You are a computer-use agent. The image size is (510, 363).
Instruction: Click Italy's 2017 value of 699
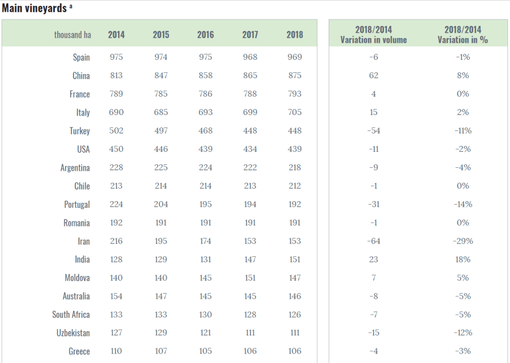[250, 113]
